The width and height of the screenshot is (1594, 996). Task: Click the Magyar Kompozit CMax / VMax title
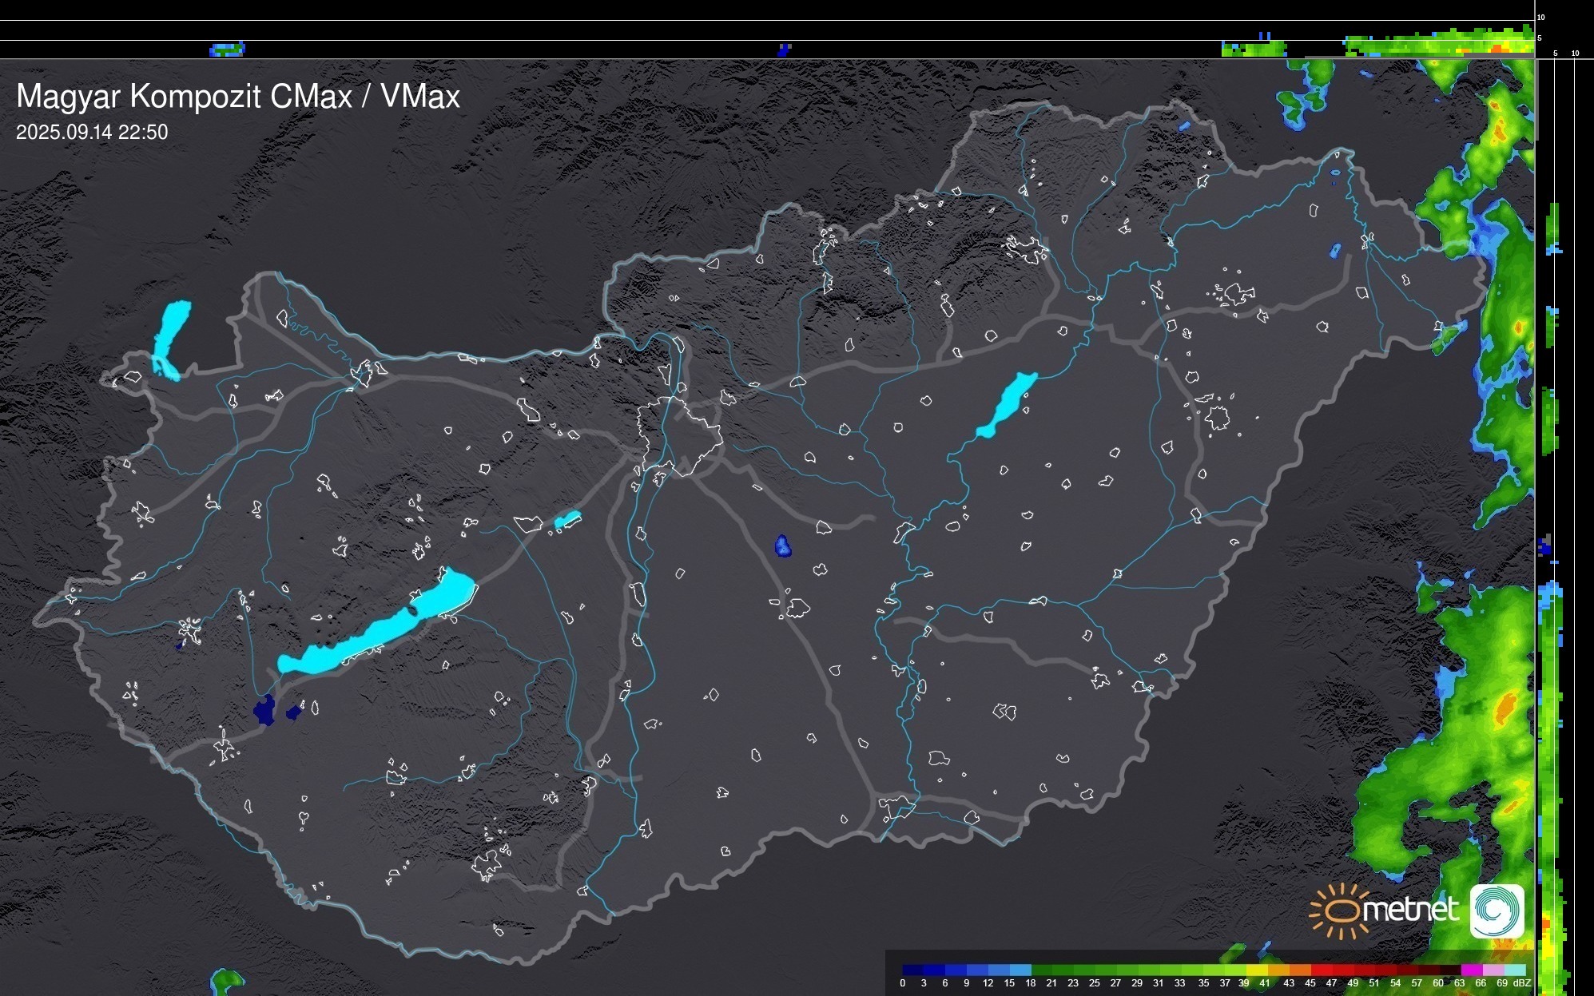(238, 97)
